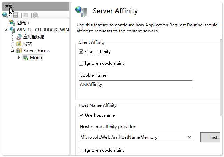The width and height of the screenshot is (224, 157).
Task: Uncheck the Use host name checkbox
Action: tap(81, 115)
